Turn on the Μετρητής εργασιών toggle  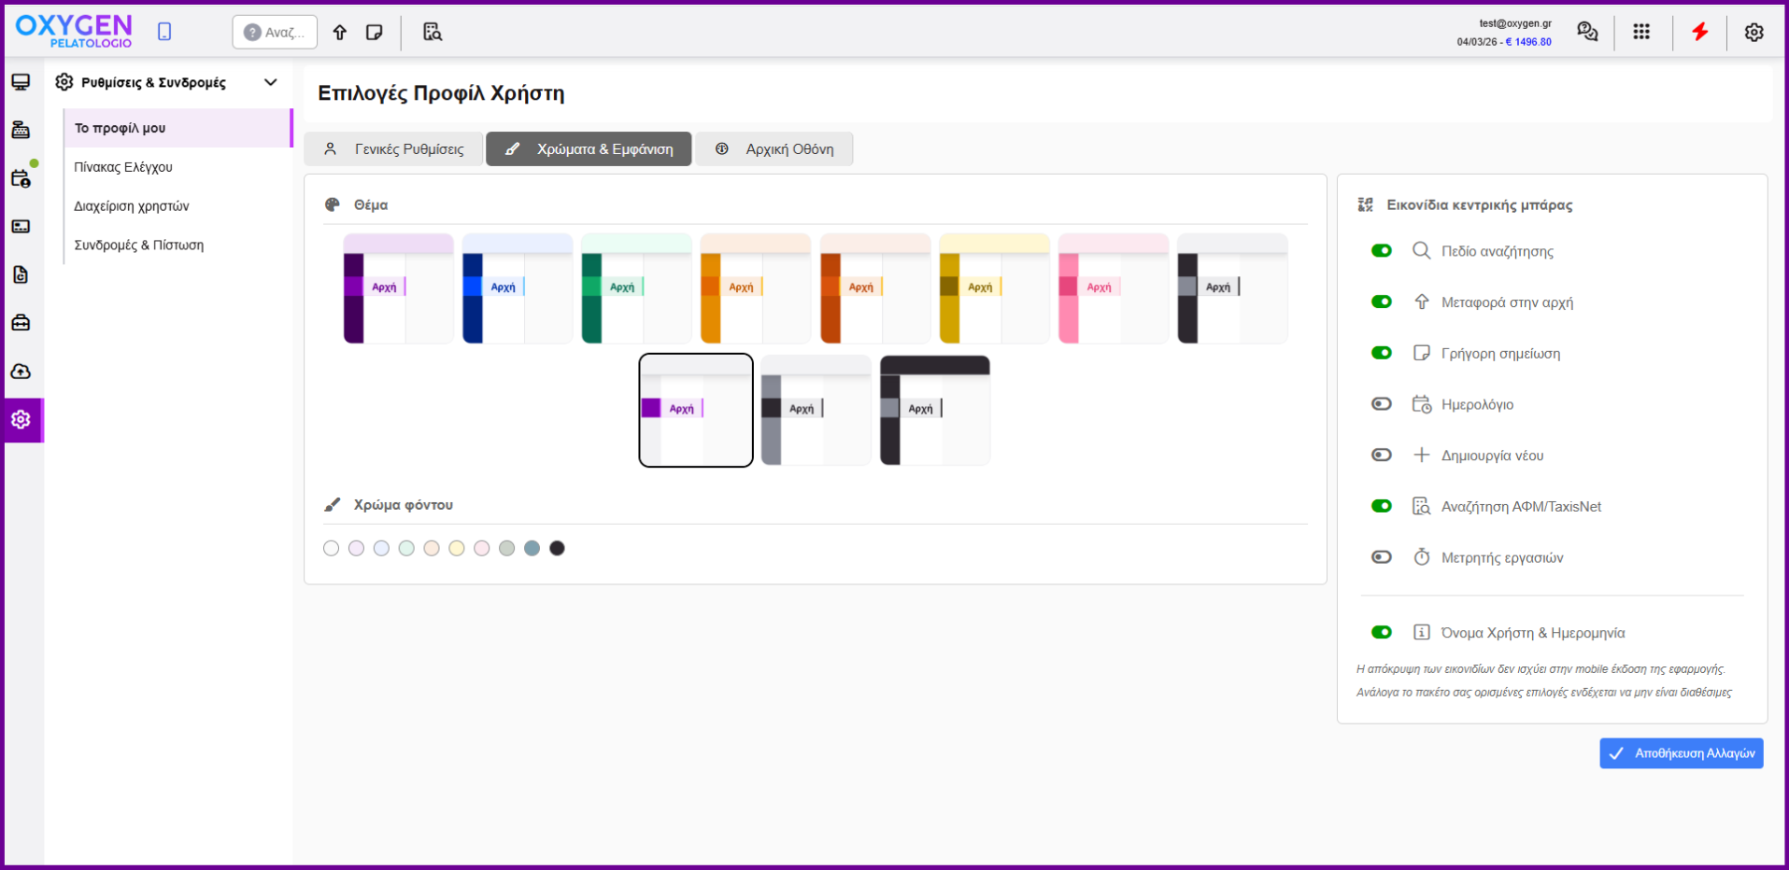point(1381,557)
